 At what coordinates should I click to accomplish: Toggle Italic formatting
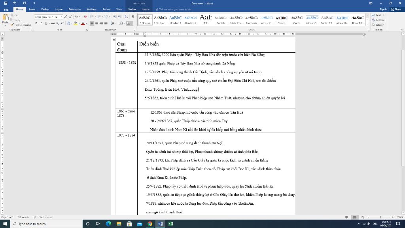pos(41,23)
